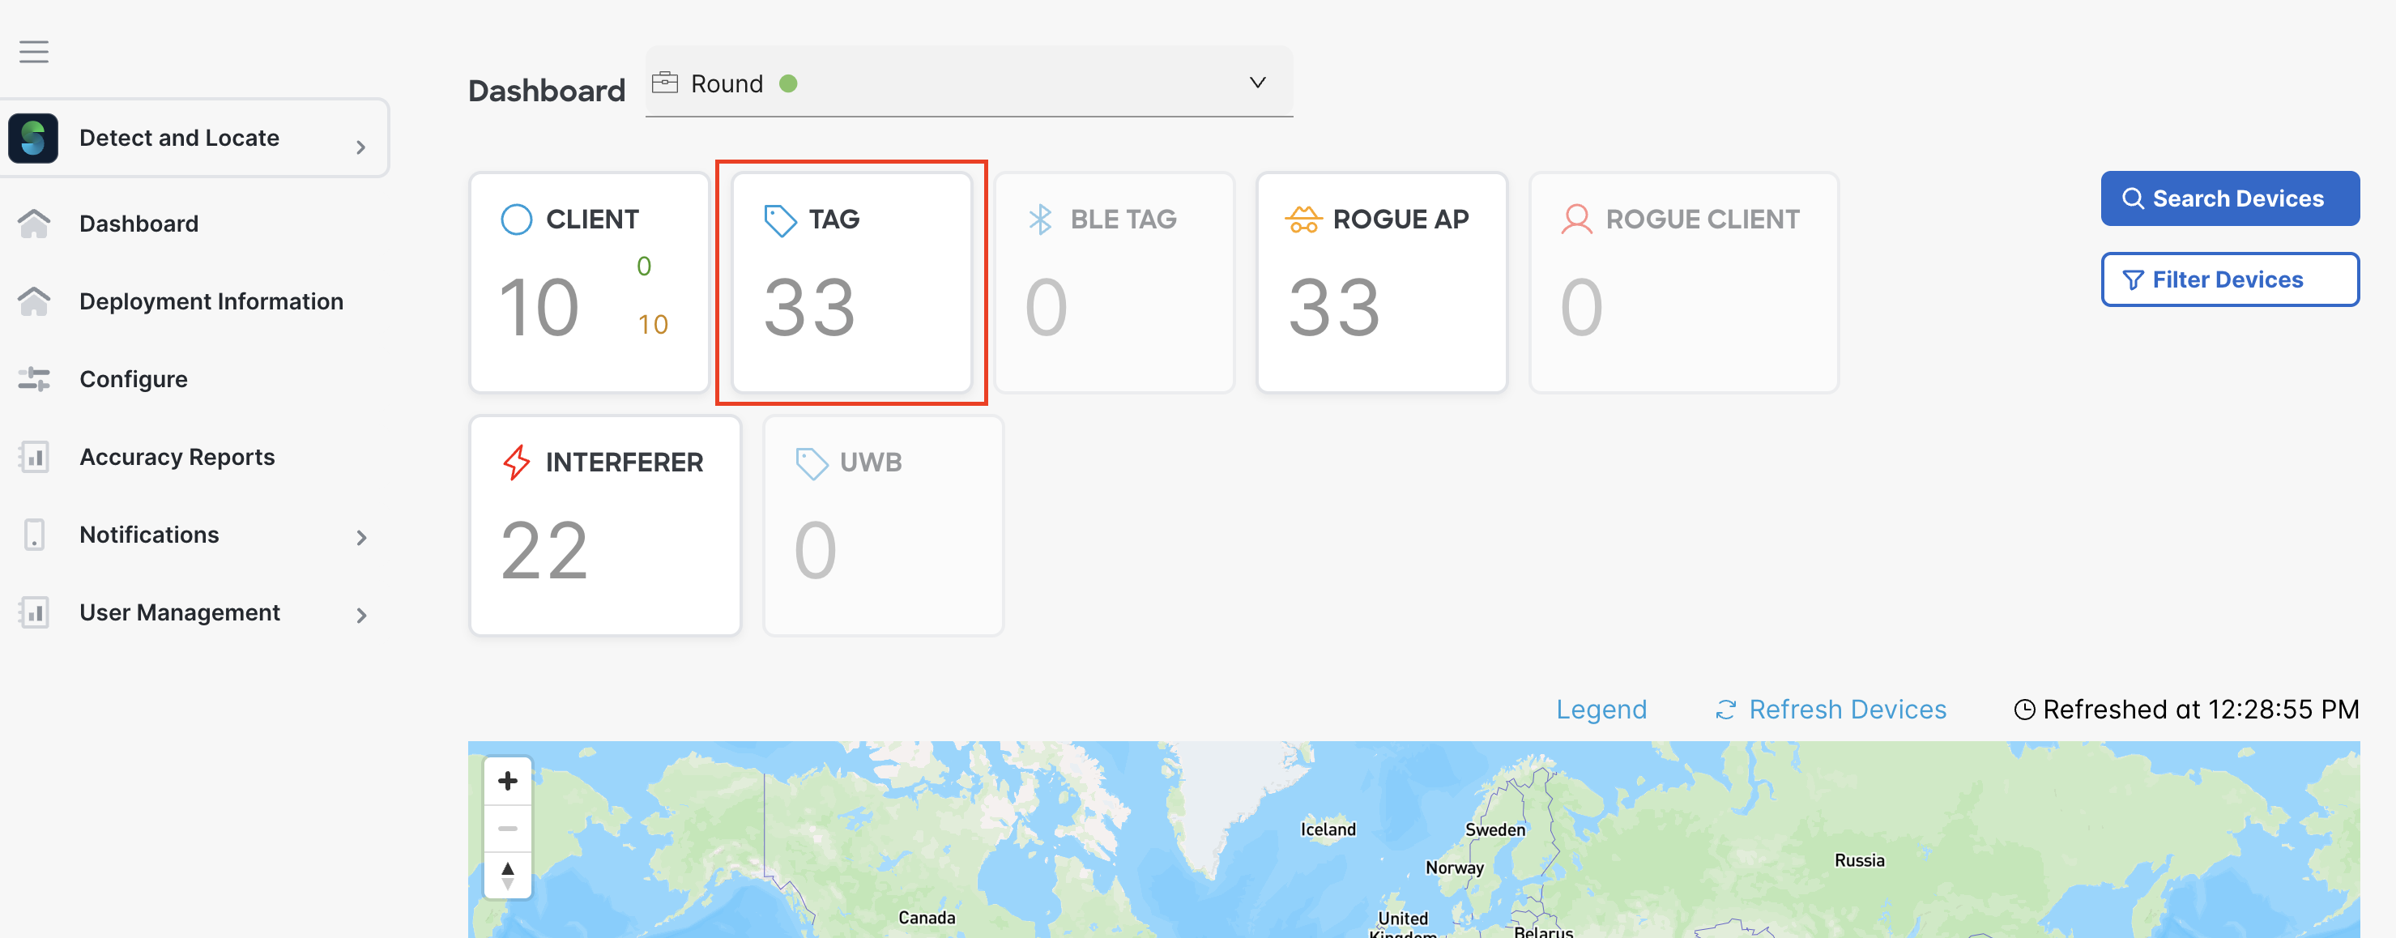Toggle the TAG device card
2396x938 pixels.
tap(851, 283)
